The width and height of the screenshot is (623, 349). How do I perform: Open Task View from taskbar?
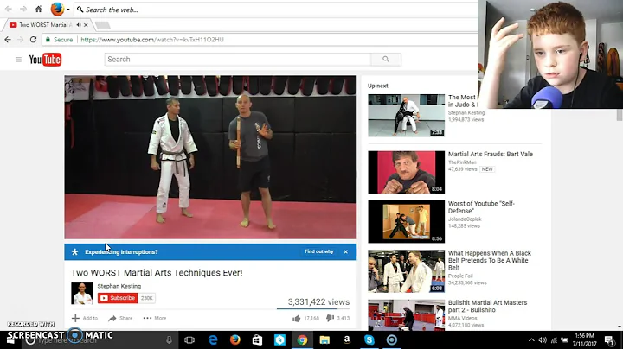click(189, 339)
